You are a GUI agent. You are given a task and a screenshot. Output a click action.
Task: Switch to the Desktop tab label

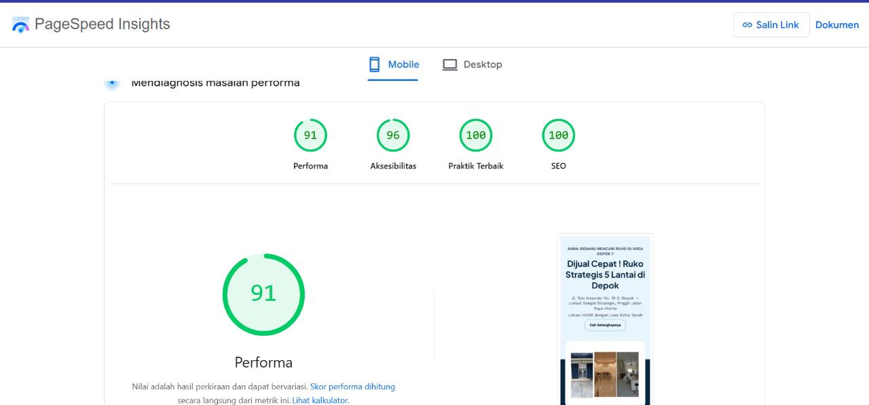(x=483, y=65)
